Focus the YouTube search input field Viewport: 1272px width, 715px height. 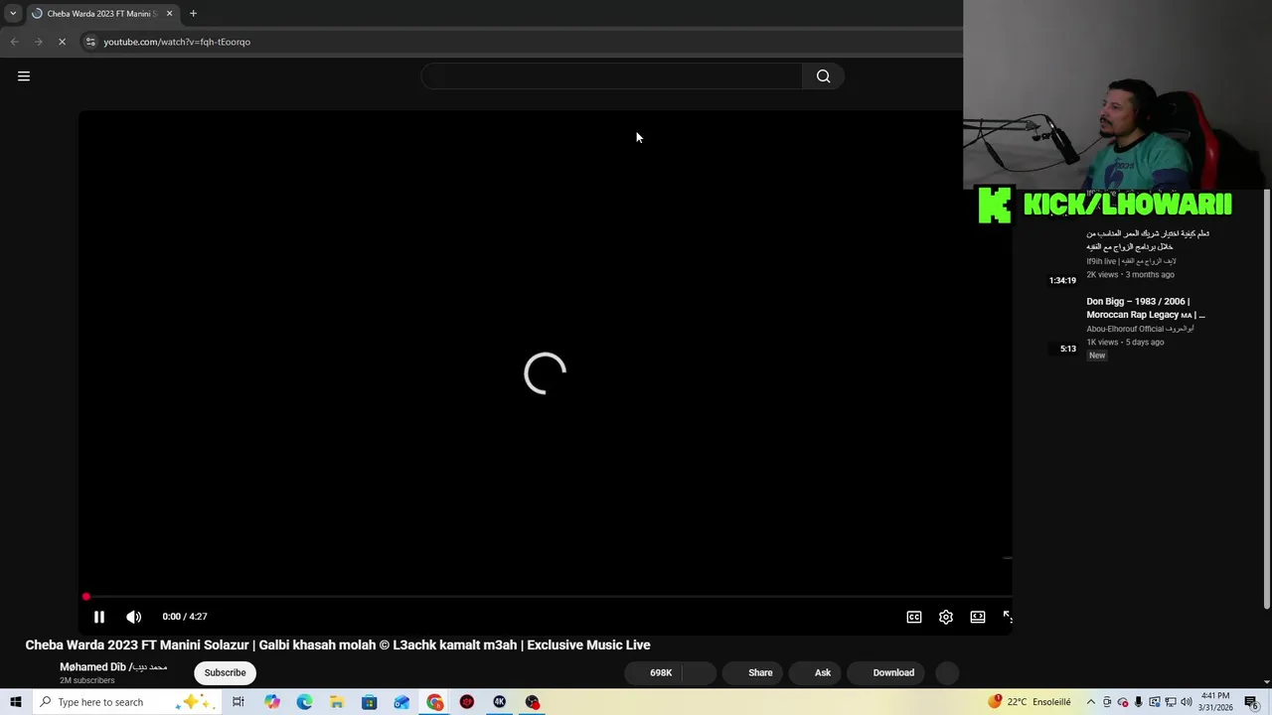(612, 76)
